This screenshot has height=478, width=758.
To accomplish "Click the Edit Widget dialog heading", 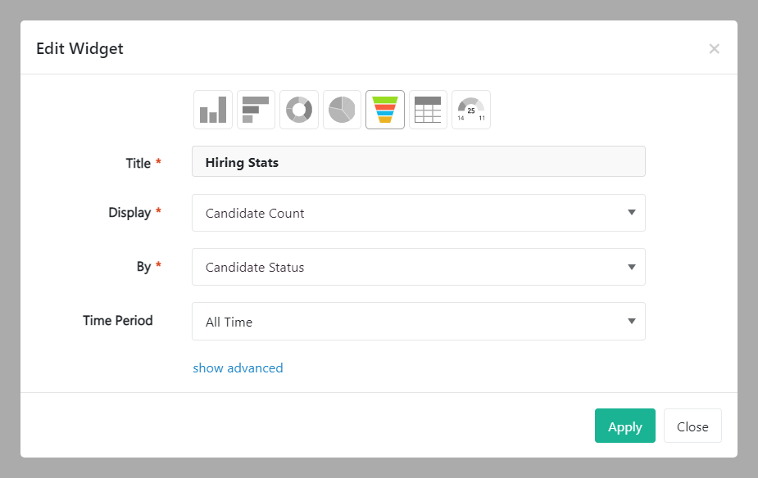I will tap(79, 48).
